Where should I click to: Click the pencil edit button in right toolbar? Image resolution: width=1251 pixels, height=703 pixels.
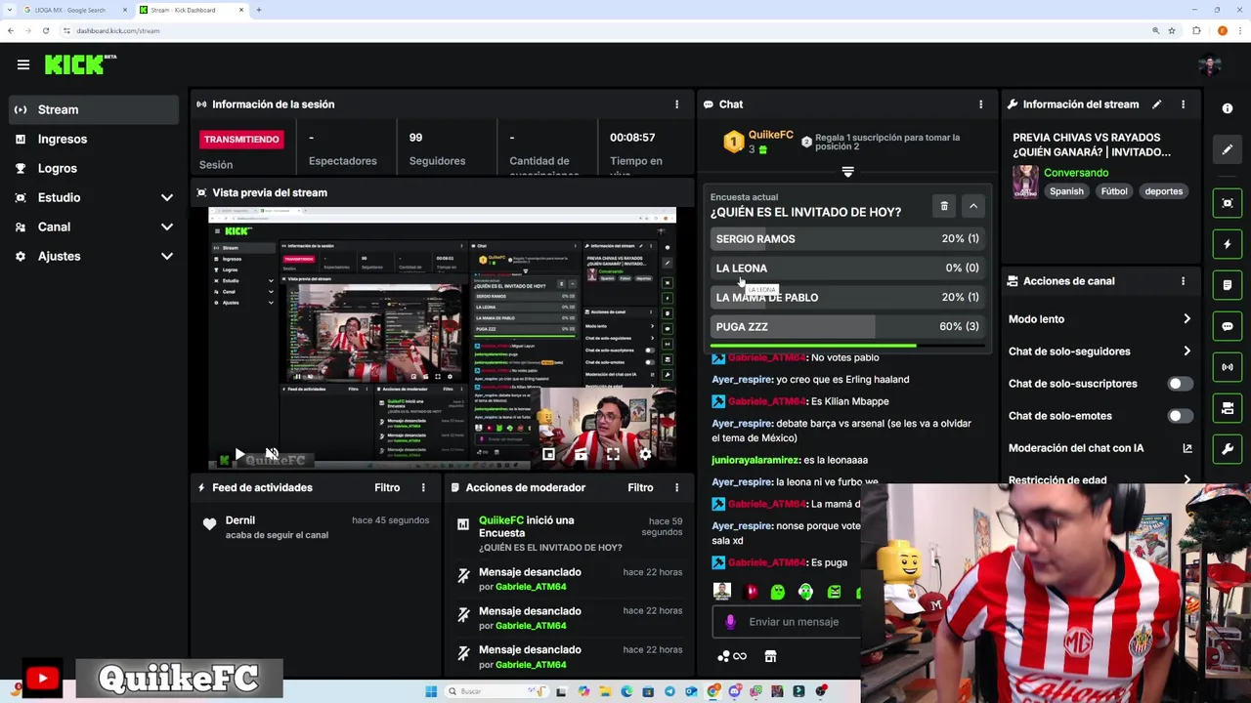pyautogui.click(x=1228, y=149)
